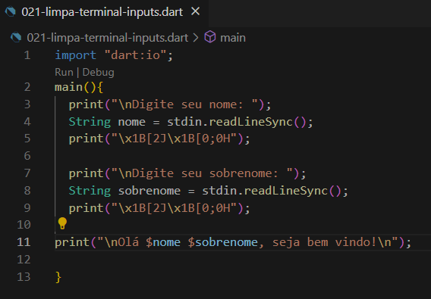Click line number 13 in the gutter
The height and width of the screenshot is (299, 431).
point(24,277)
